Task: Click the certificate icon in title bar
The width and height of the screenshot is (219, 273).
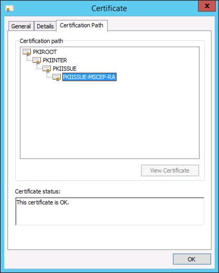Action: pos(9,8)
